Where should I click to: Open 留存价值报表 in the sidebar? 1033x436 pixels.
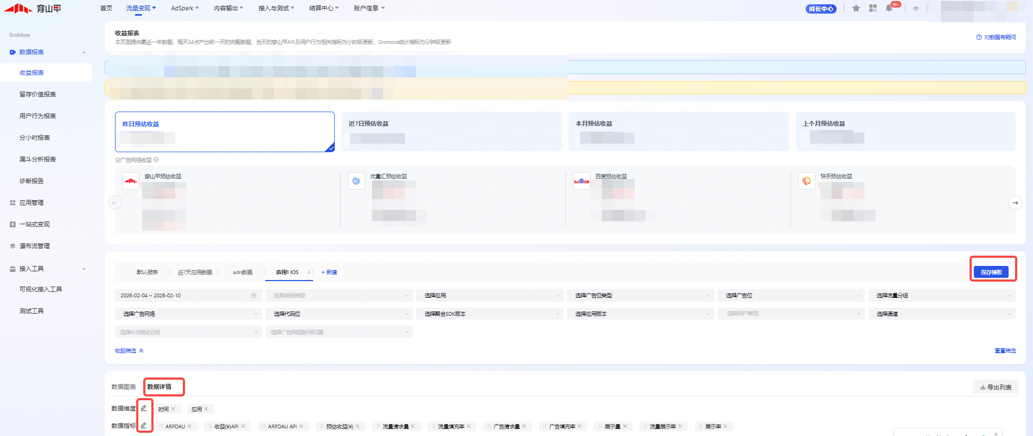[x=38, y=94]
